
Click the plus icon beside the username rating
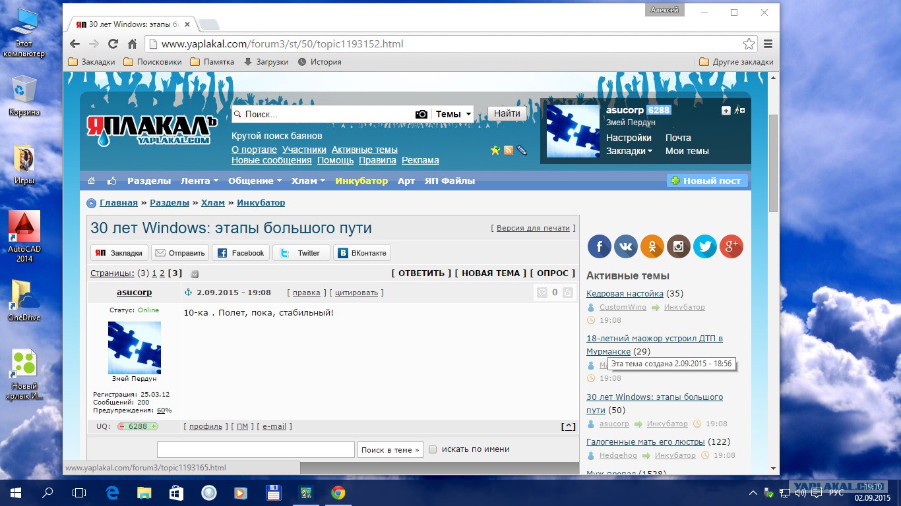(x=726, y=111)
